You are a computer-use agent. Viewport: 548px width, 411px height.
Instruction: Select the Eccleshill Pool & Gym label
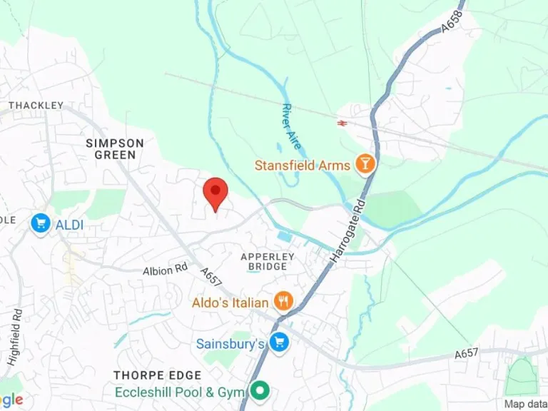coord(179,392)
